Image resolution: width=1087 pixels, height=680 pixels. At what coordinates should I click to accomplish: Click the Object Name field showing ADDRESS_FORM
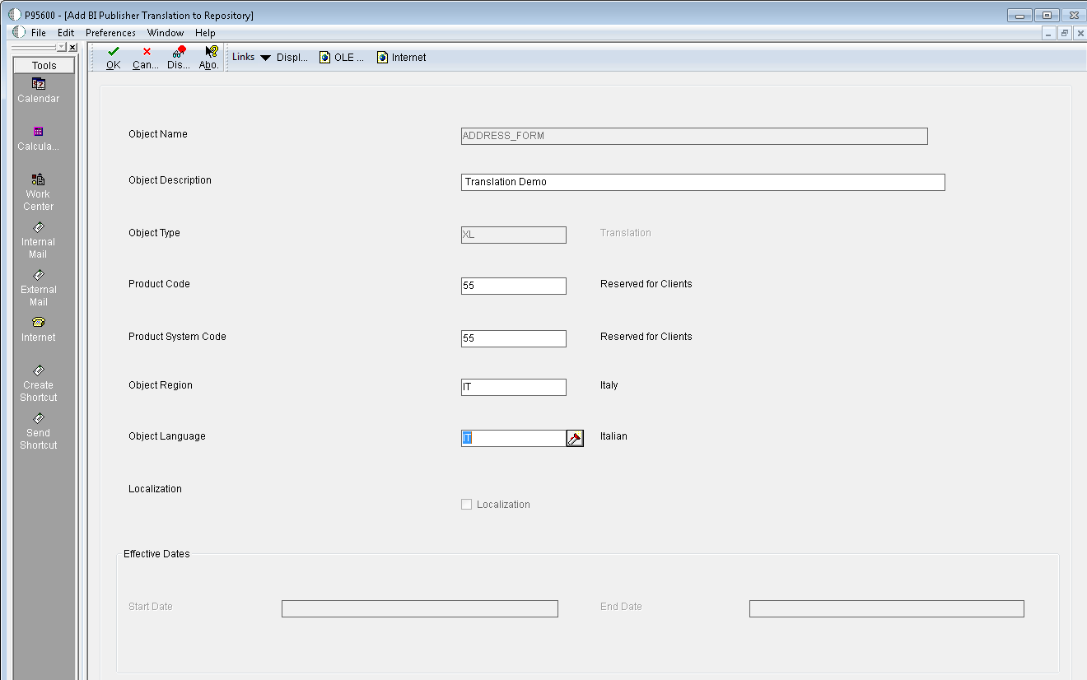pyautogui.click(x=694, y=136)
